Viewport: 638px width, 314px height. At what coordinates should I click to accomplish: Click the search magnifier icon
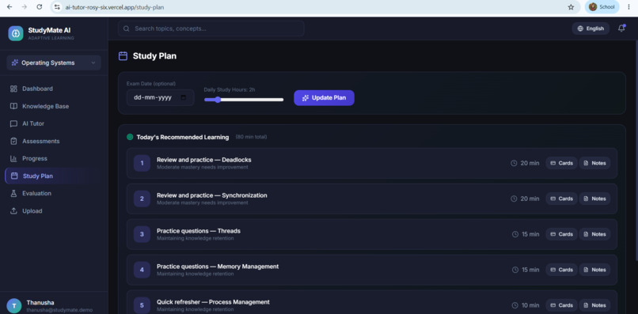pos(127,28)
